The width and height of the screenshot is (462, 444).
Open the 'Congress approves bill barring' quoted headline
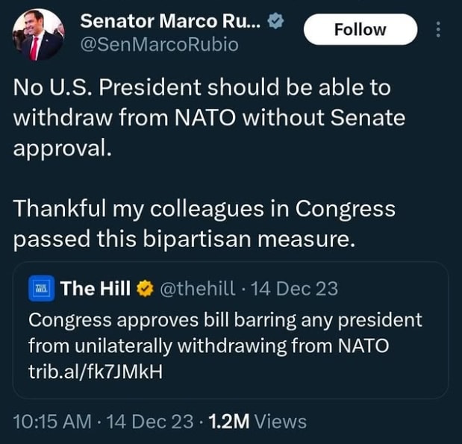pos(225,320)
